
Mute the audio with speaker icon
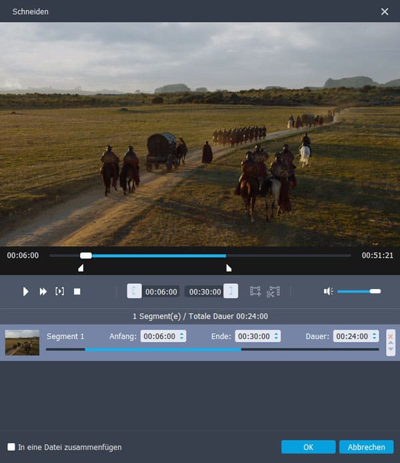point(328,291)
